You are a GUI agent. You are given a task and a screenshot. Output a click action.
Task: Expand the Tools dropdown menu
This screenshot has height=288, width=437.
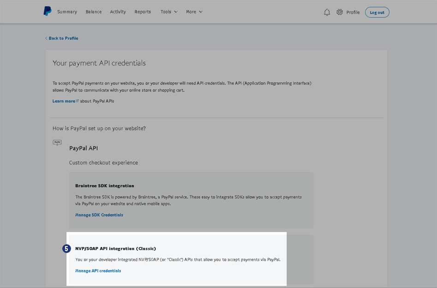[169, 12]
